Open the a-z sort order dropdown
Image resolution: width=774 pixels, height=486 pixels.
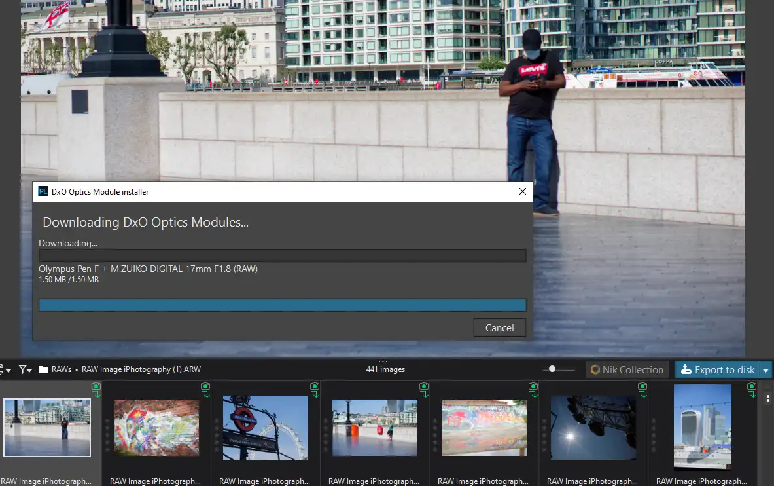pyautogui.click(x=6, y=369)
